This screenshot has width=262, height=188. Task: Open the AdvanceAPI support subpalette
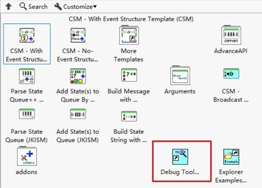coord(231,35)
